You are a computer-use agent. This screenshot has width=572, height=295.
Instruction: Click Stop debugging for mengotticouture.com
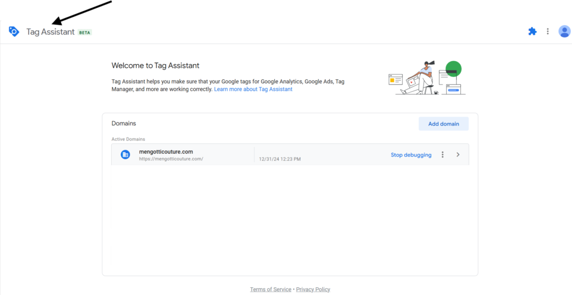pos(411,155)
